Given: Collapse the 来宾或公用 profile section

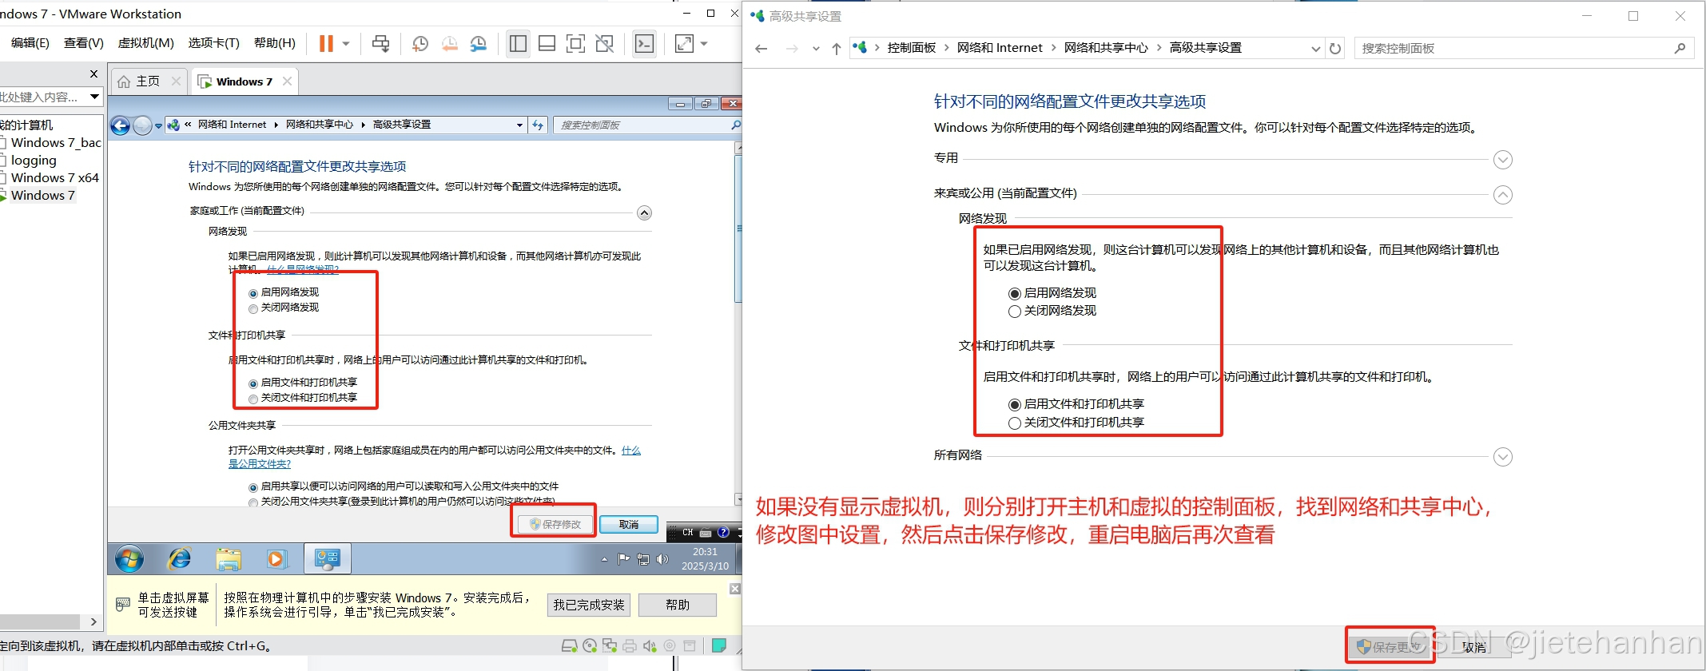Looking at the screenshot, I should point(1503,195).
